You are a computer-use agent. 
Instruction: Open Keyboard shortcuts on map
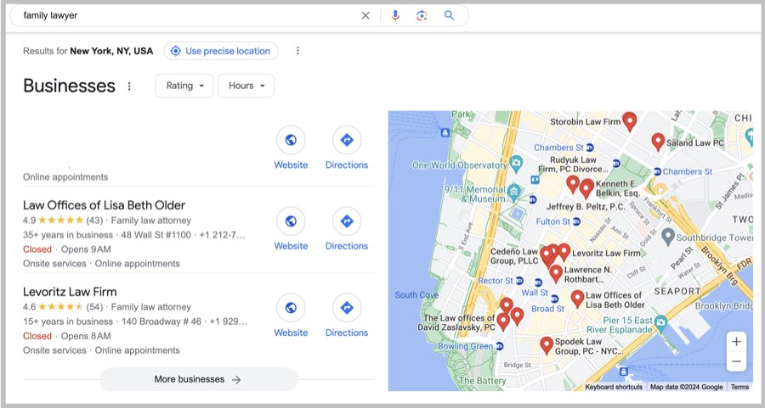coord(614,387)
